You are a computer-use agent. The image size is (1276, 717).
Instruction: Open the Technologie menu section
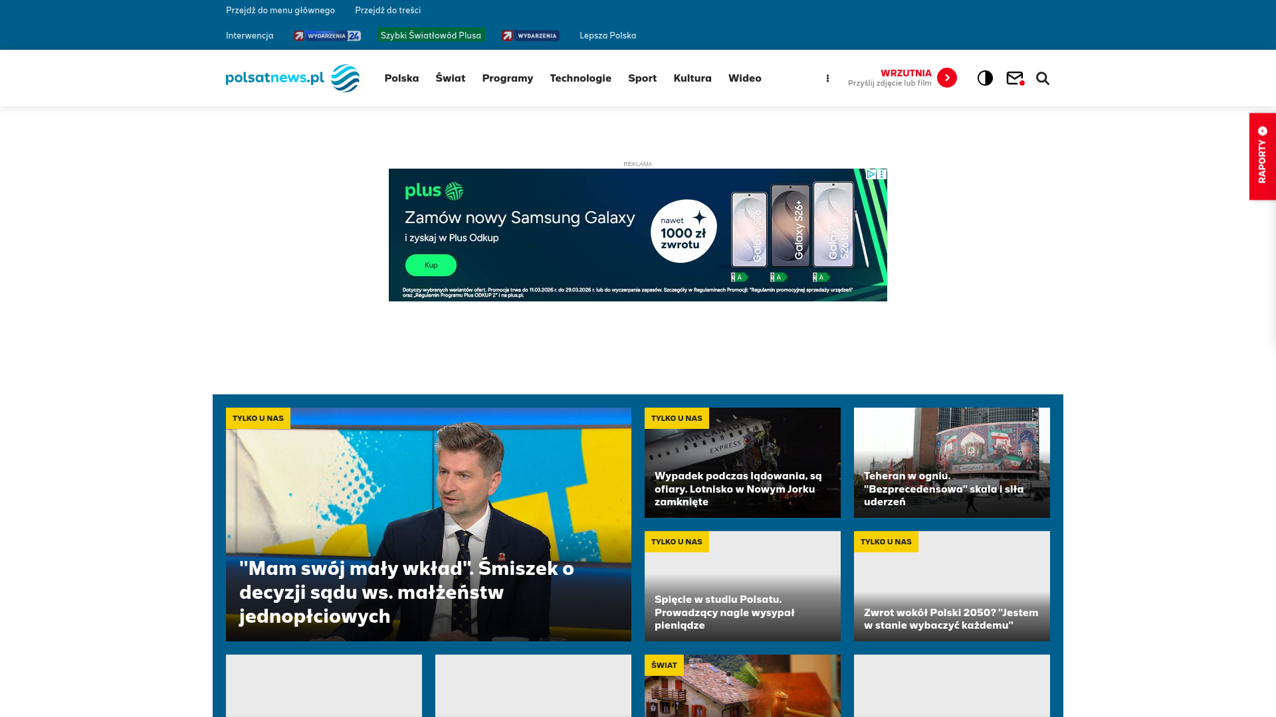click(x=580, y=78)
